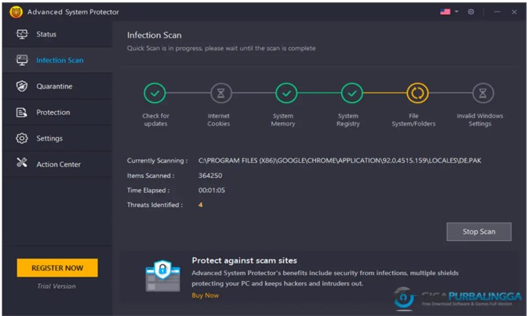
Task: Click the Check for updates step label
Action: 156,120
